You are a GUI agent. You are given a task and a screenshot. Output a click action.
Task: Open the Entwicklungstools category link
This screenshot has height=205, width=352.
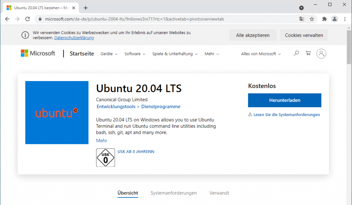click(x=116, y=106)
